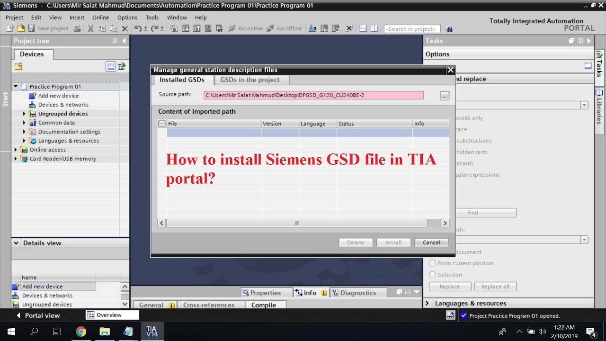Download to device toolbar icon
Screen dimensions: 606x341
(185, 28)
